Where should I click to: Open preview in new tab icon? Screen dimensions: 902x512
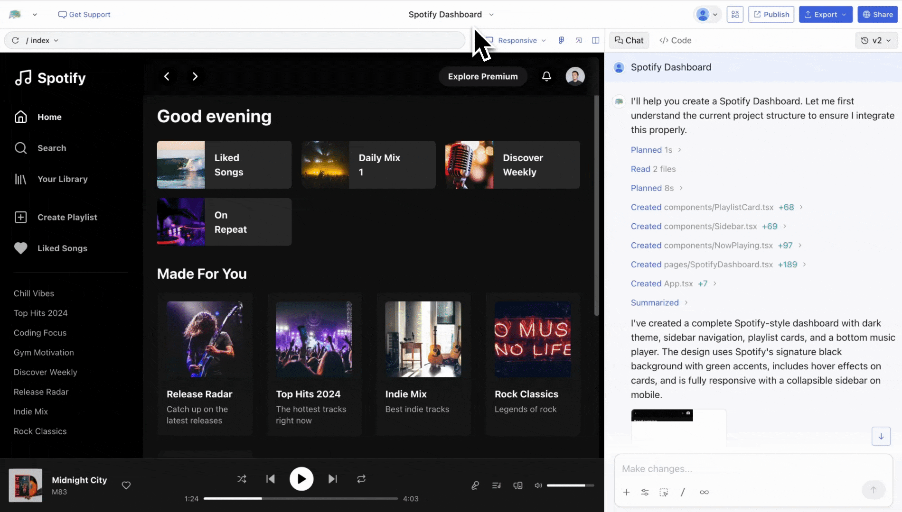(579, 40)
